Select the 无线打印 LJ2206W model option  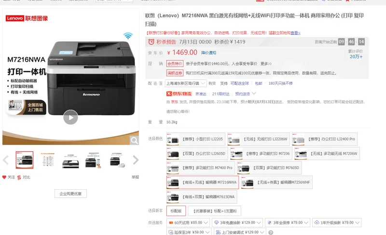[259, 139]
